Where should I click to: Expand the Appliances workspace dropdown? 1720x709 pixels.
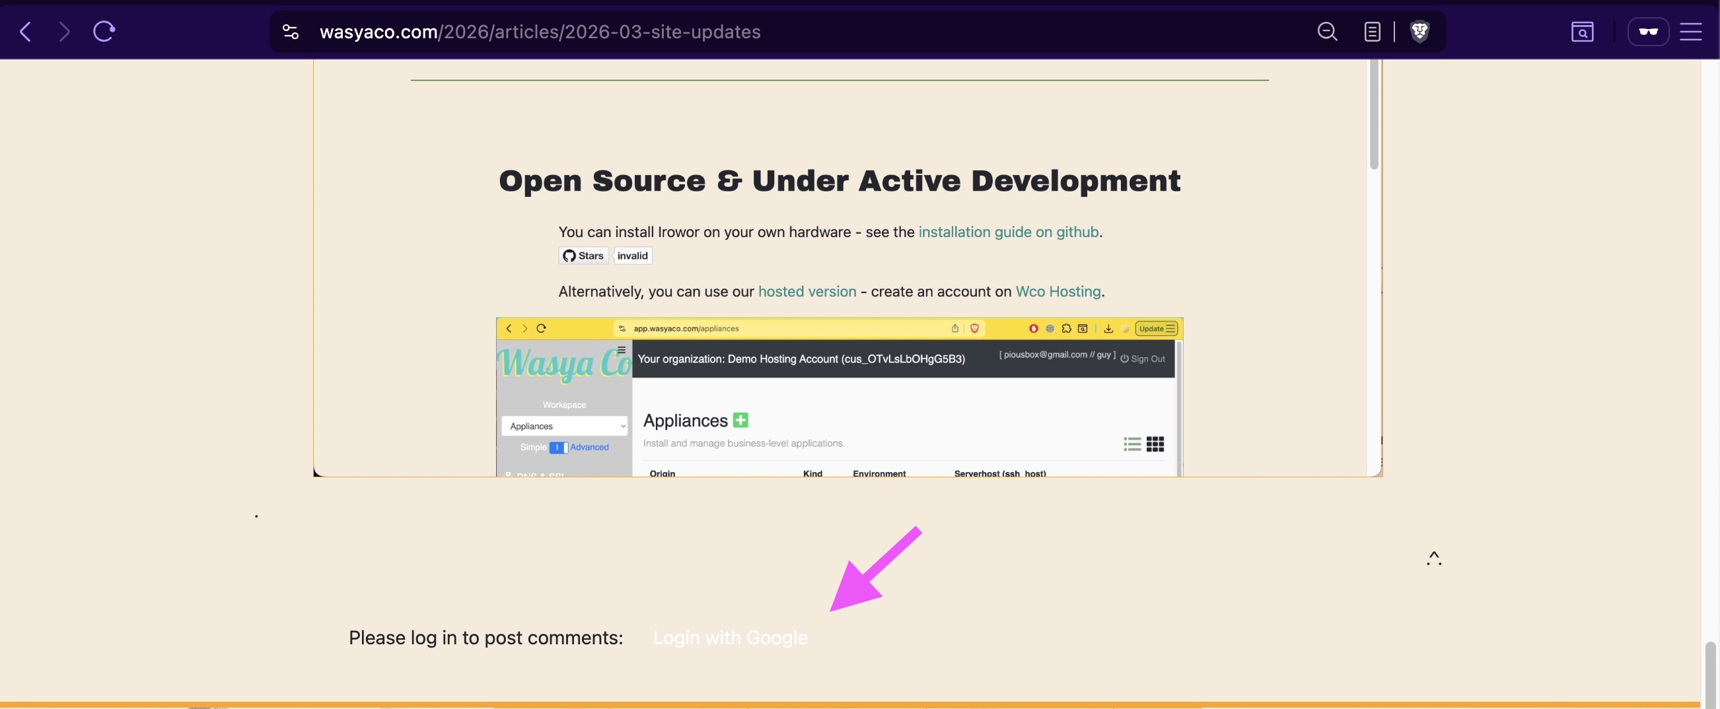(564, 426)
